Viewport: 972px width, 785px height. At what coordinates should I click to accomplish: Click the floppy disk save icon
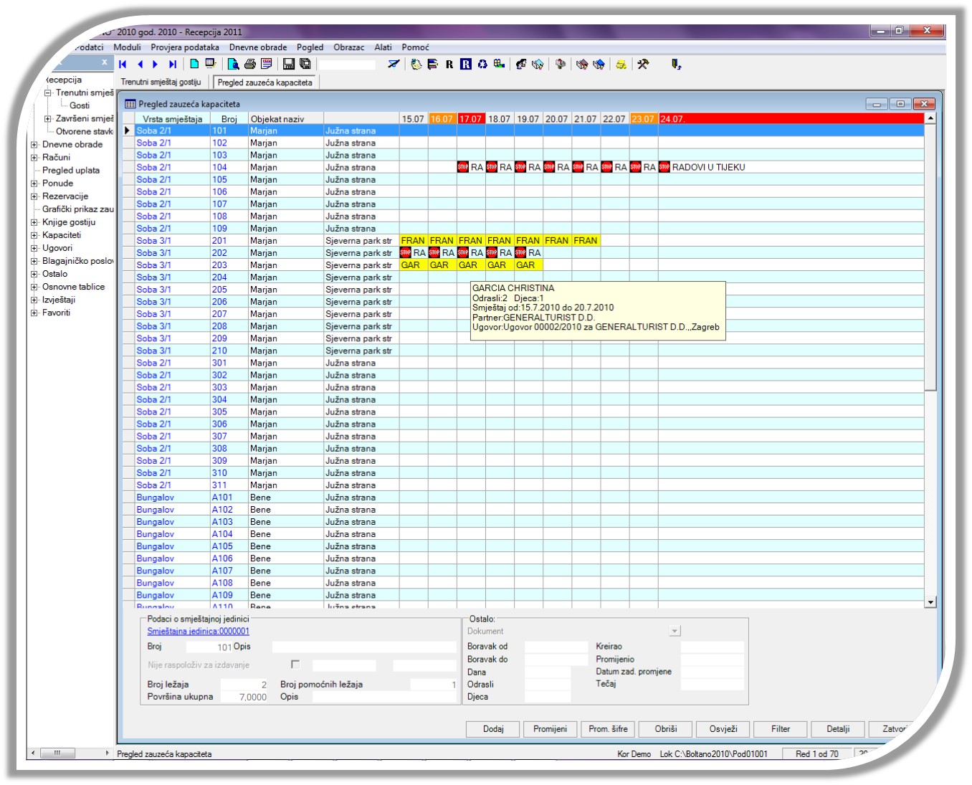pyautogui.click(x=289, y=65)
